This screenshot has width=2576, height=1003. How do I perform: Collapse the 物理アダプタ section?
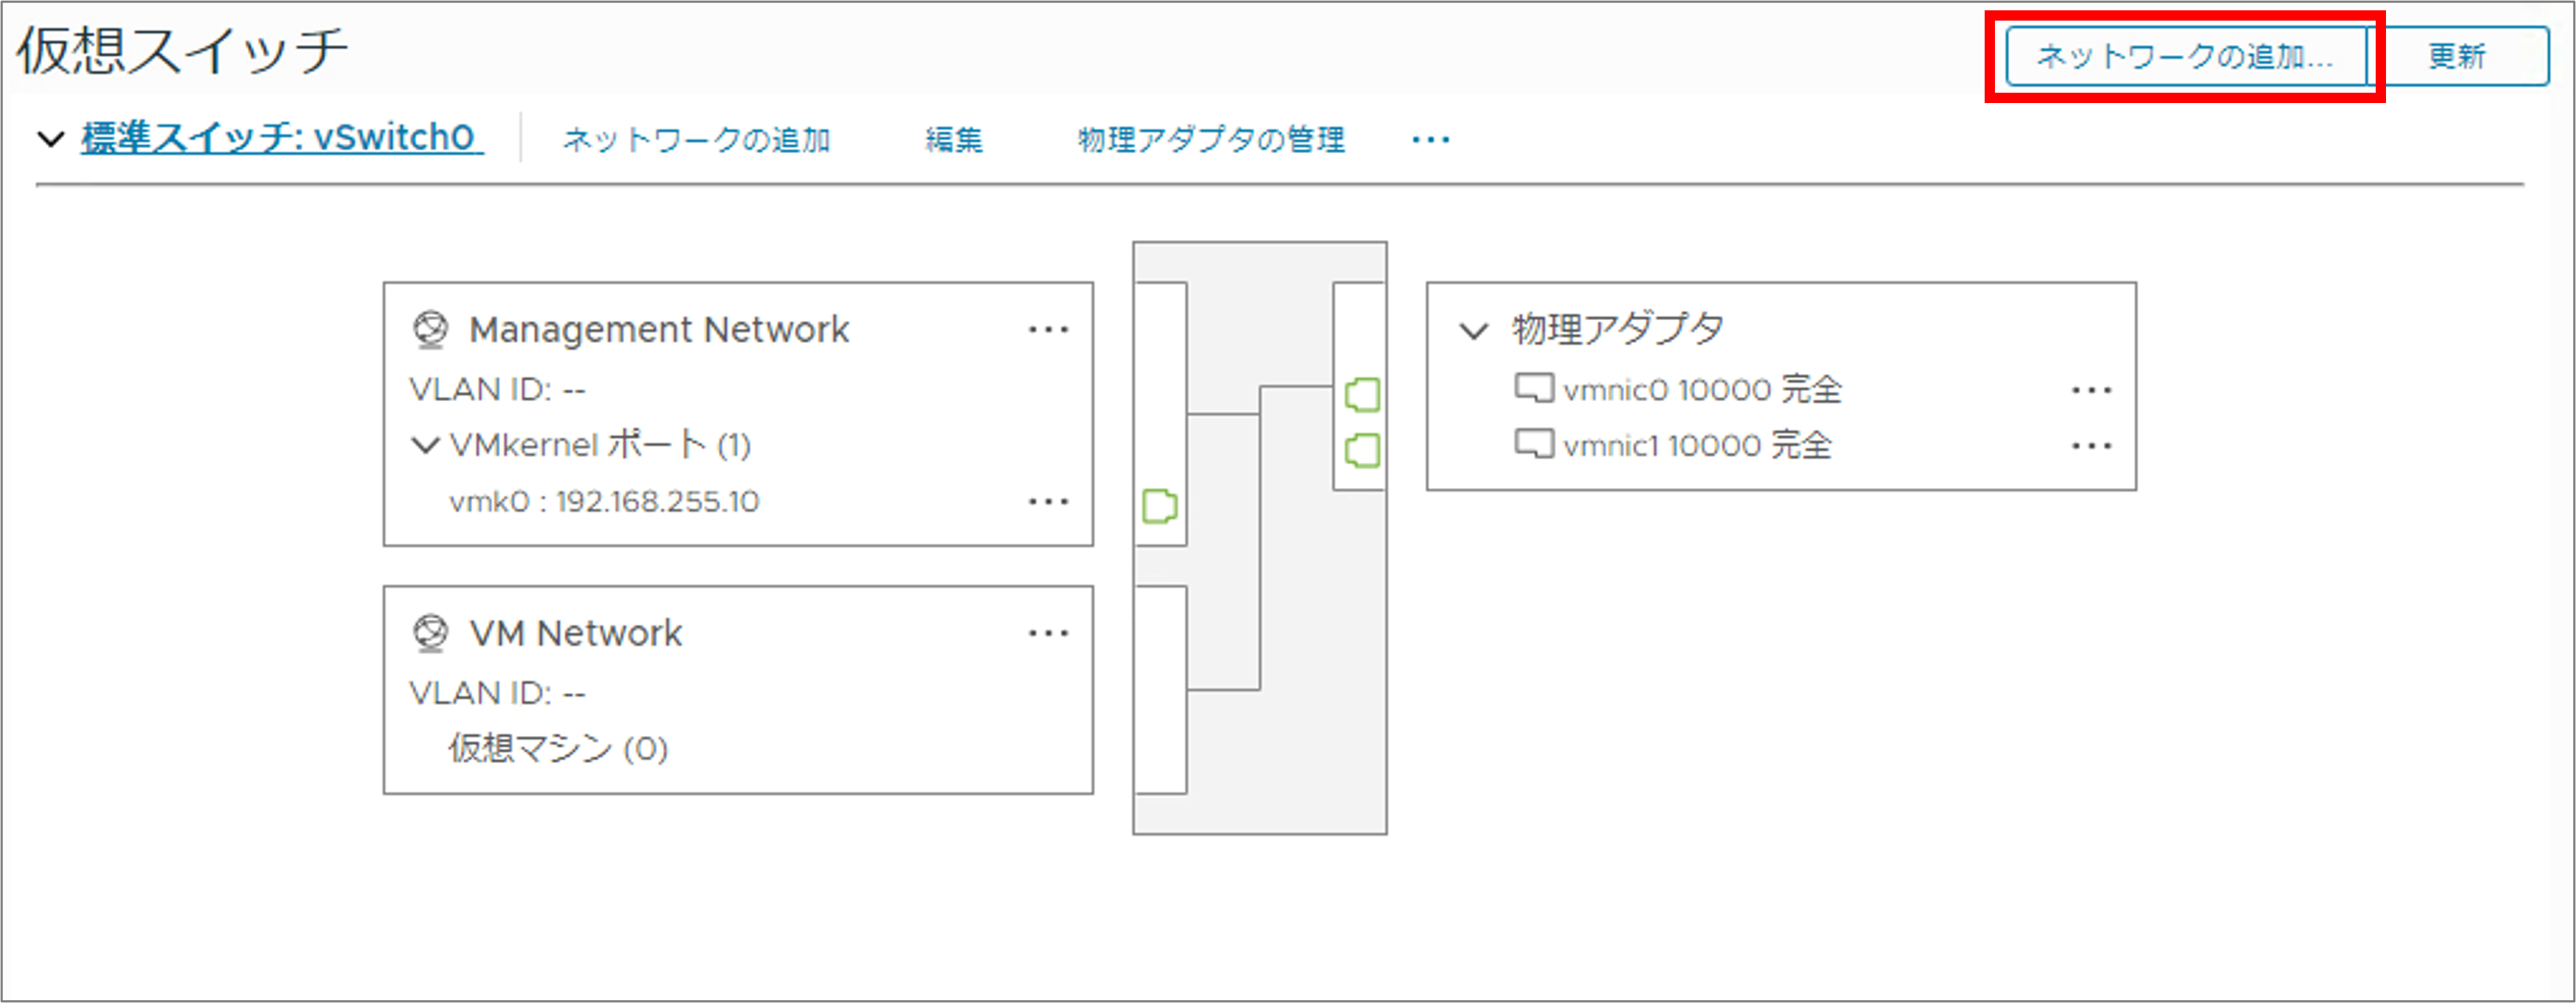pos(1474,330)
